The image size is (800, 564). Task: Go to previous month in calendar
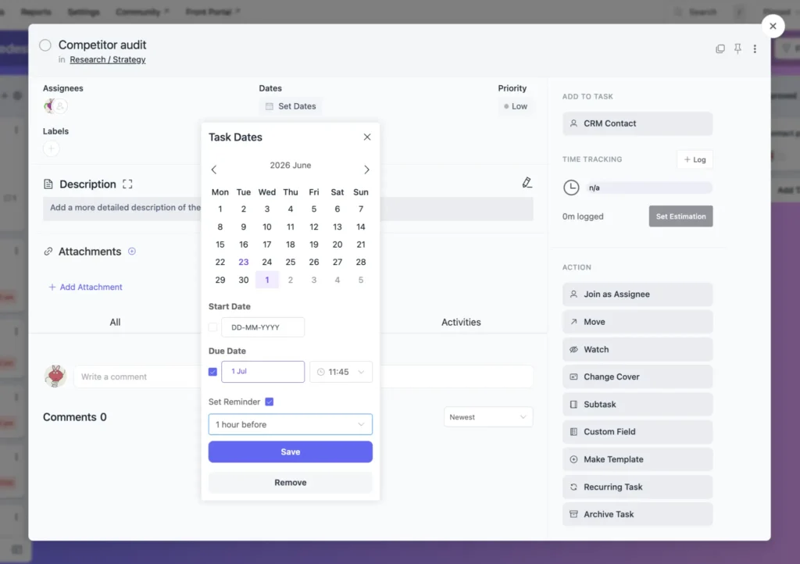214,170
